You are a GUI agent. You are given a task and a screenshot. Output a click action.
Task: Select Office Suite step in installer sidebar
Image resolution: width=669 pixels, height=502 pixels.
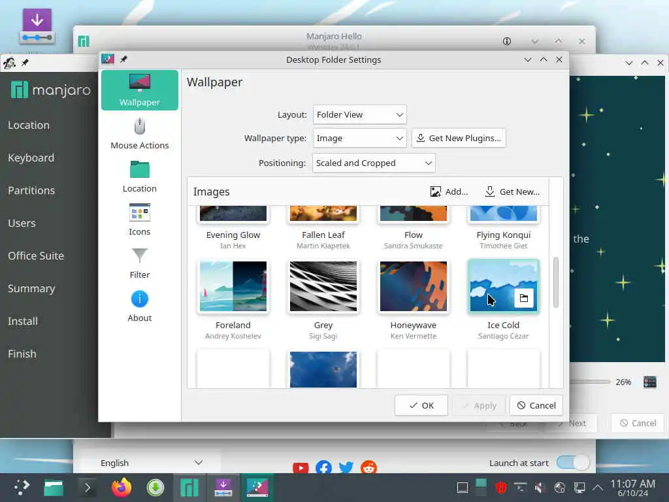(36, 256)
